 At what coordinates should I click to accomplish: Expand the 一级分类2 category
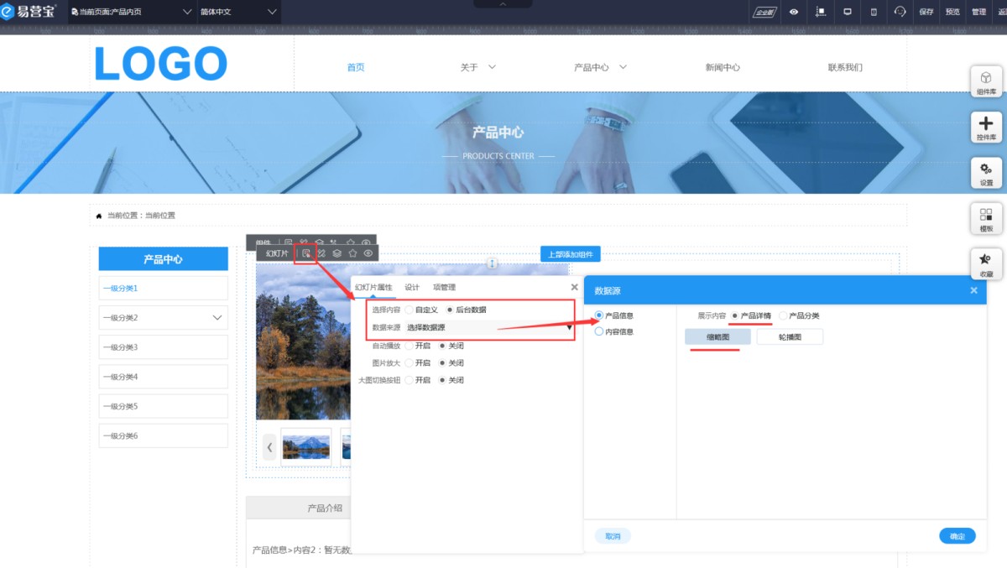(217, 318)
